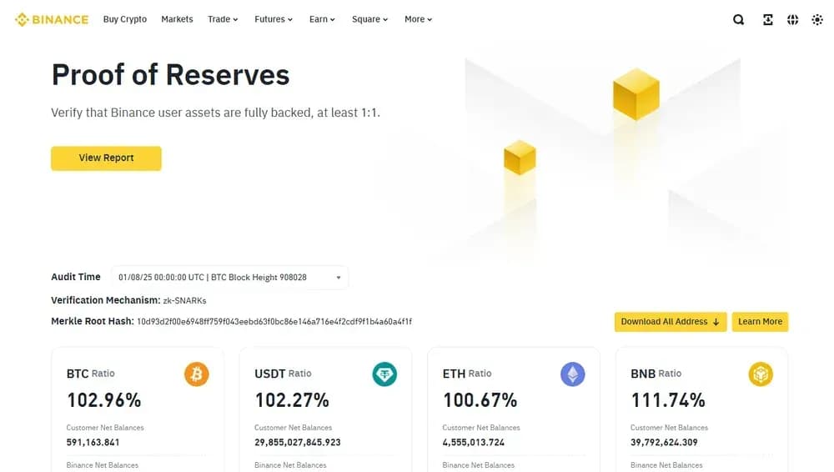Click the Learn More button
Image resolution: width=834 pixels, height=472 pixels.
click(x=760, y=322)
